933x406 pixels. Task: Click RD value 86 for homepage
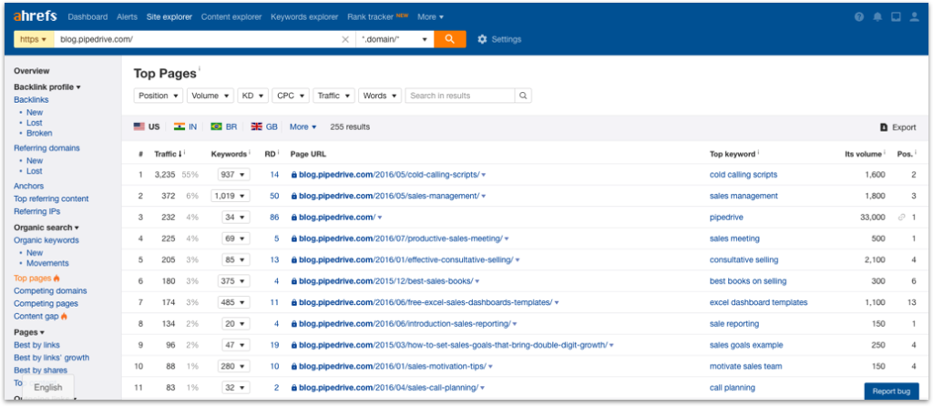(274, 218)
